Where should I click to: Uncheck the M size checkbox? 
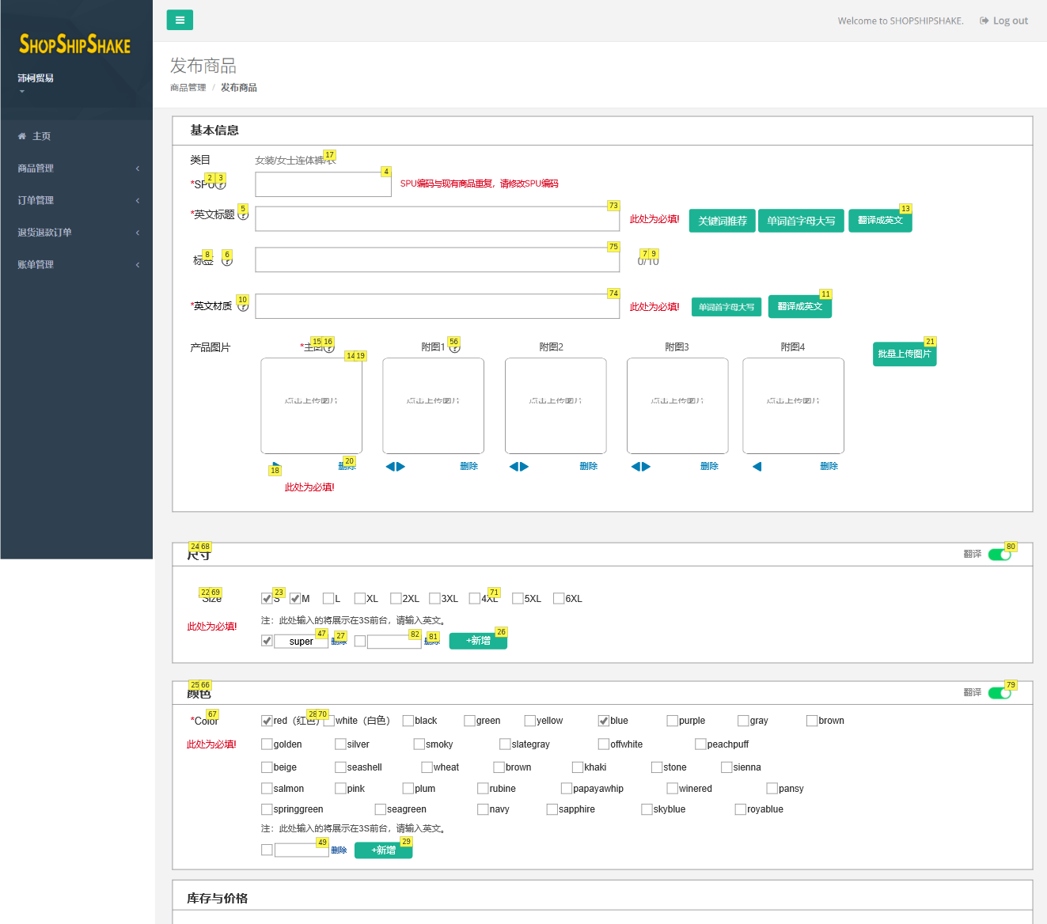(295, 599)
